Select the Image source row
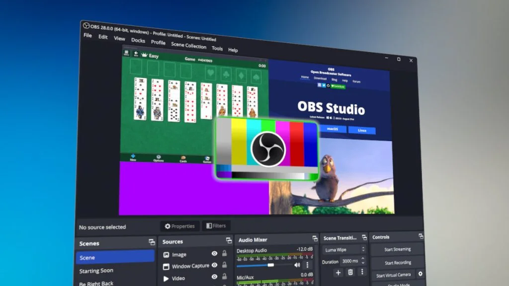 [x=195, y=254]
